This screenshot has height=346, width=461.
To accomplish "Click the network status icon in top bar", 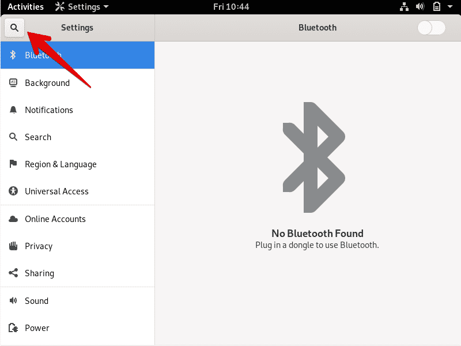I will click(x=404, y=7).
